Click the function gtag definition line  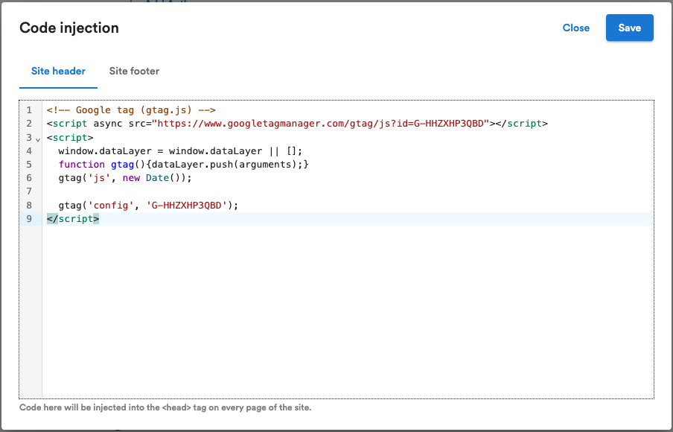184,165
